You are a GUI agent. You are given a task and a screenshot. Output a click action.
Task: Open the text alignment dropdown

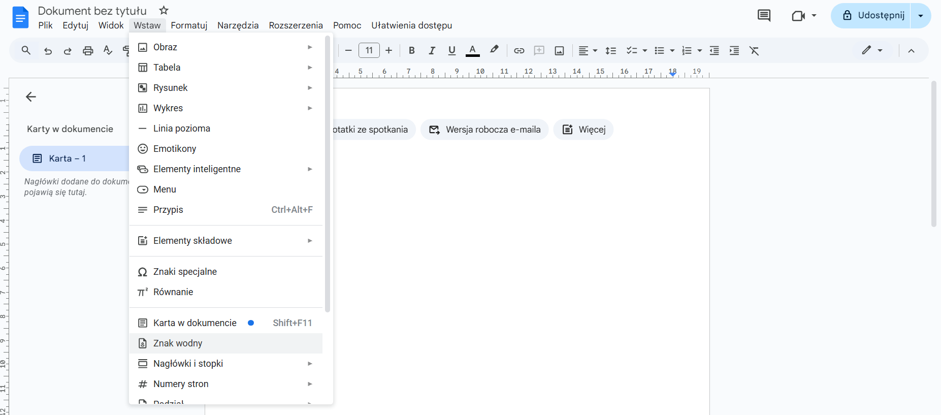[588, 51]
